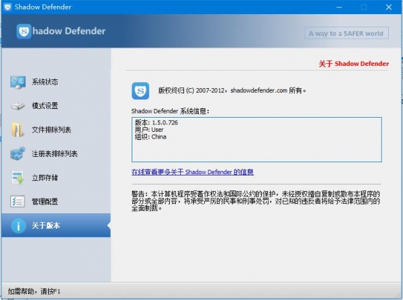Click the 立即存储 save icon
The height and width of the screenshot is (300, 403).
17,178
